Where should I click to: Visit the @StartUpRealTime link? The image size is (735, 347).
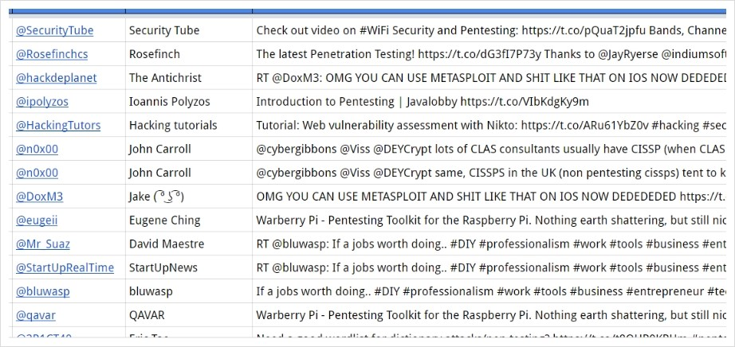pos(65,268)
